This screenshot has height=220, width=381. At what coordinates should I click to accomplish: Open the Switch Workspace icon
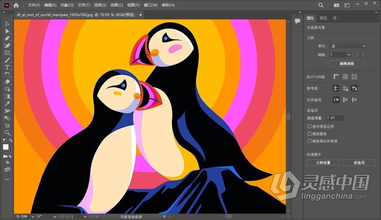pos(347,5)
